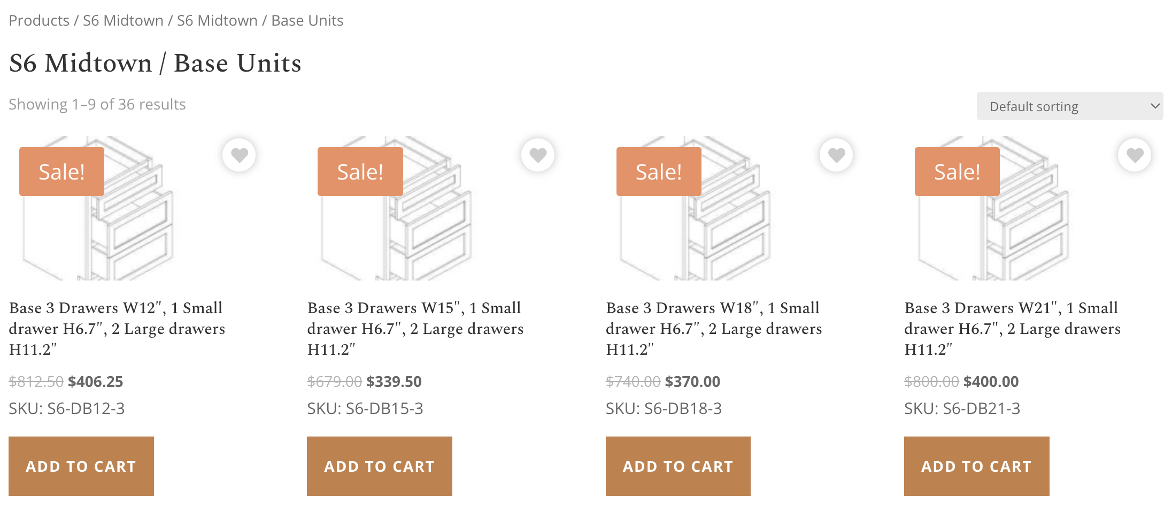Add SKU S6-DB21-3 to cart
The width and height of the screenshot is (1172, 514).
click(976, 466)
